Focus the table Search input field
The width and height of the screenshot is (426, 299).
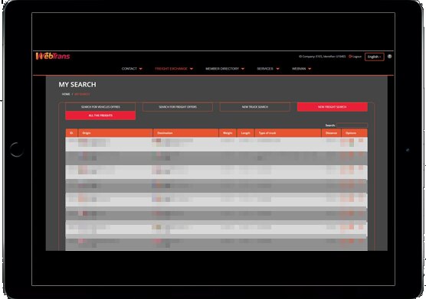[x=352, y=125]
